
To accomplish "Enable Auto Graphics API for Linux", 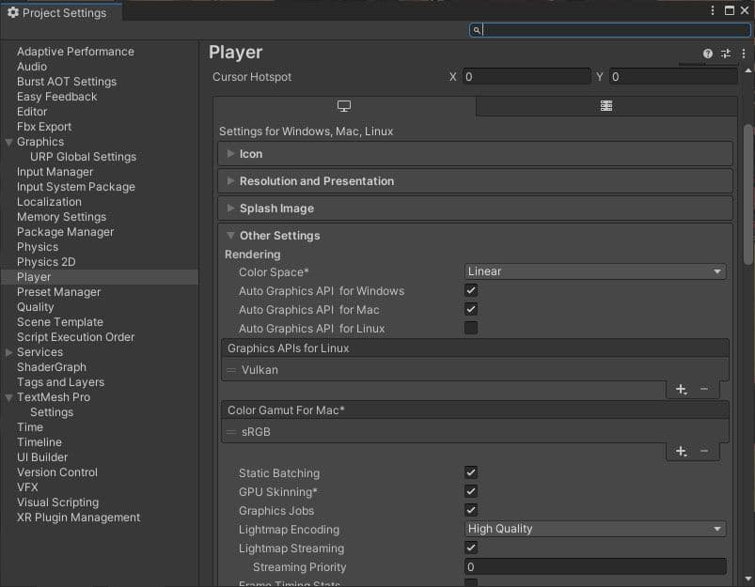I will tap(471, 328).
